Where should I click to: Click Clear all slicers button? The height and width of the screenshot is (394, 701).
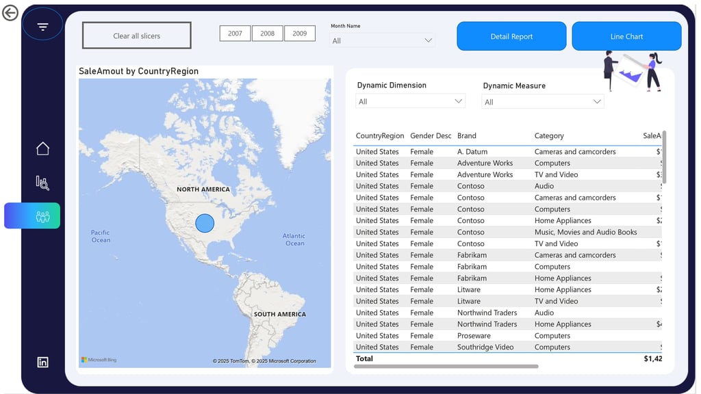137,36
